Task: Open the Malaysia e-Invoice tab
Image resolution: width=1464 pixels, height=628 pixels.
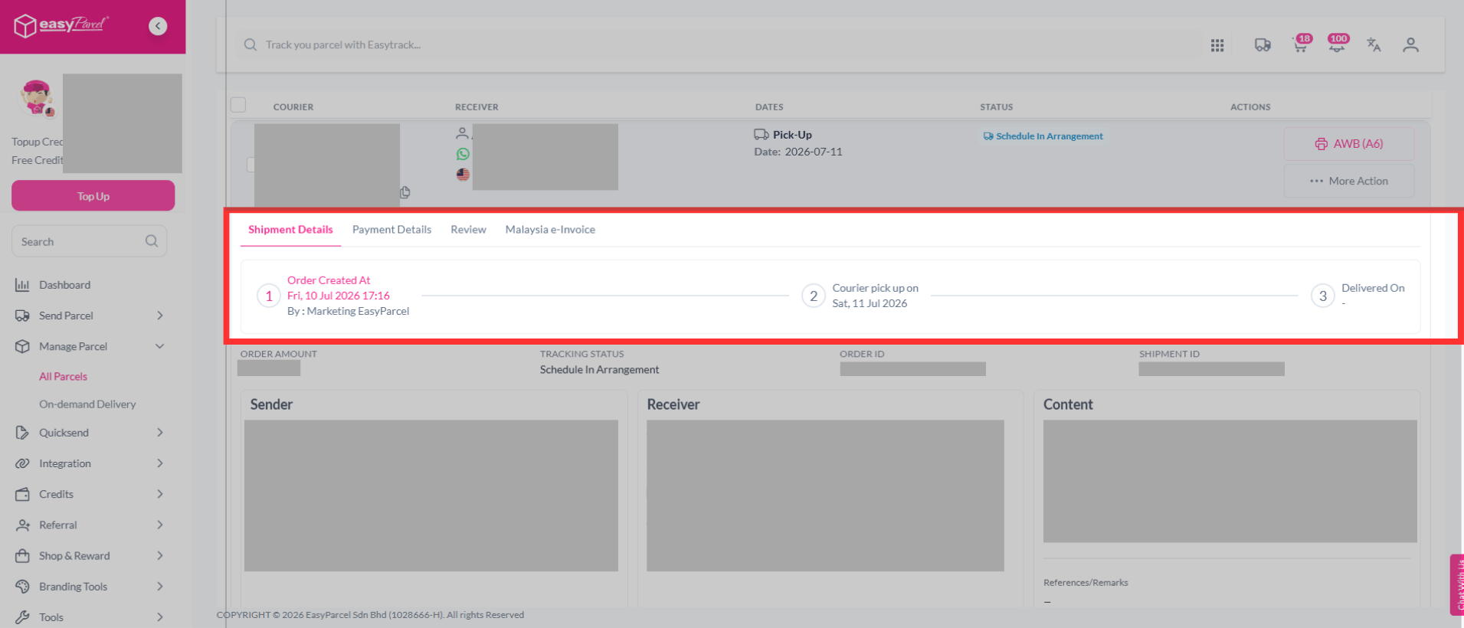Action: pyautogui.click(x=550, y=230)
